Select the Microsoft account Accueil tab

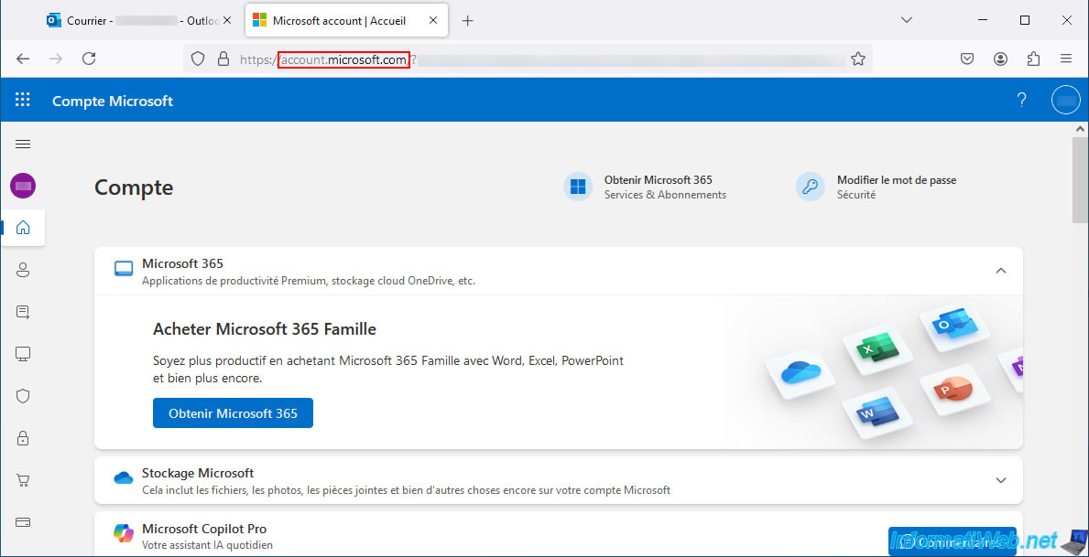point(345,21)
